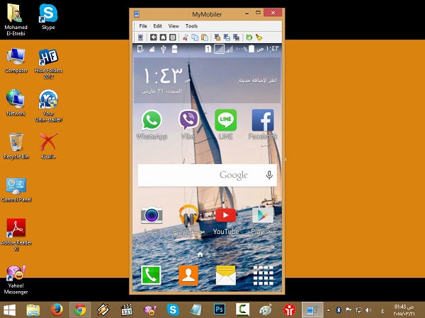Click the Copy toolbar icon
425x318 pixels.
point(195,37)
